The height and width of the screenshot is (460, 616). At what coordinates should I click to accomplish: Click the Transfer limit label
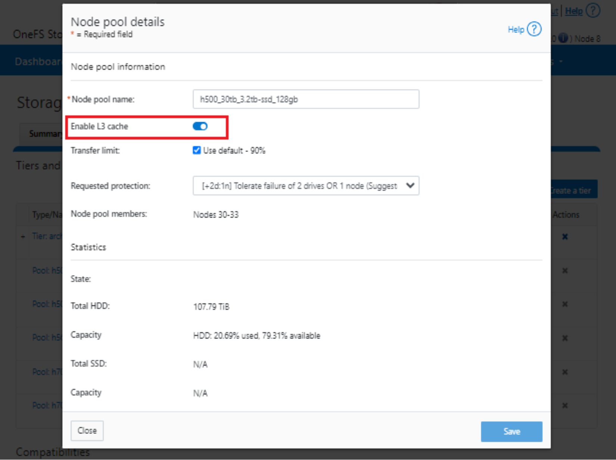(95, 151)
